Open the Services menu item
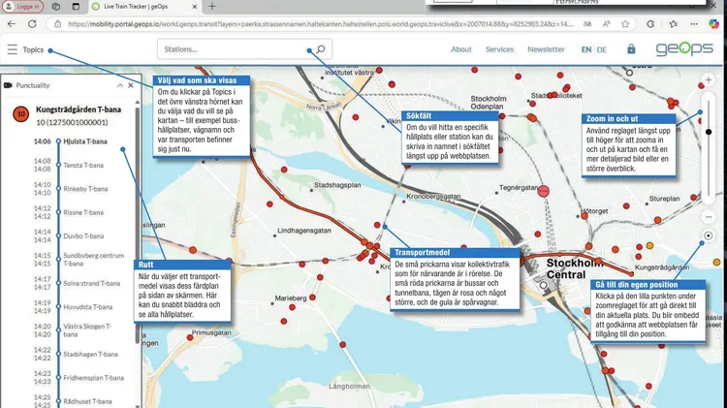 click(x=499, y=49)
